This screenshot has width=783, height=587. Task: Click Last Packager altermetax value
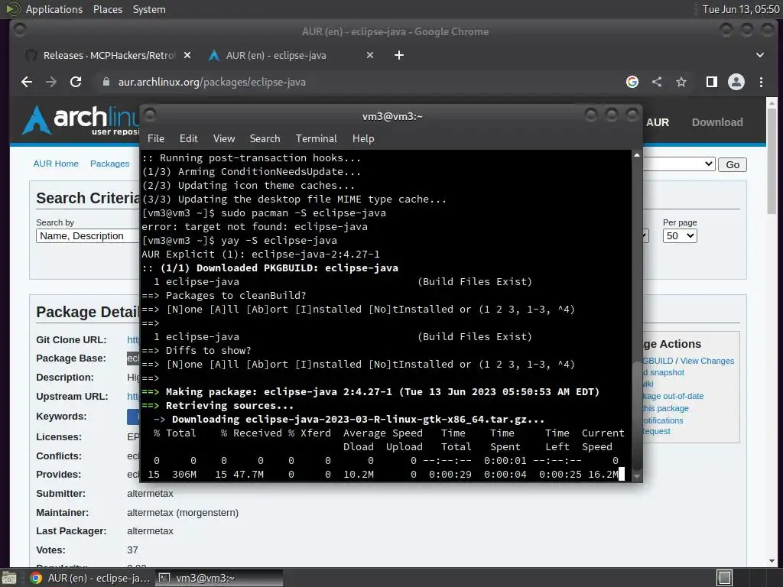150,531
